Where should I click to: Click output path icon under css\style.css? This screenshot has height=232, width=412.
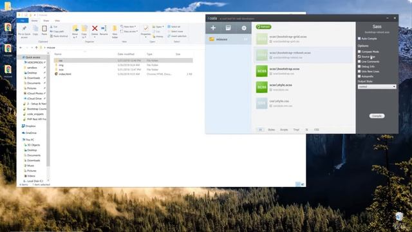coord(270,106)
